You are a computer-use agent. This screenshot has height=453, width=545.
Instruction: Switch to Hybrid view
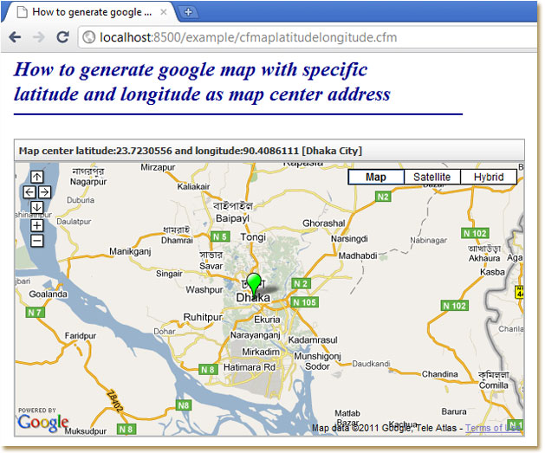coord(489,177)
